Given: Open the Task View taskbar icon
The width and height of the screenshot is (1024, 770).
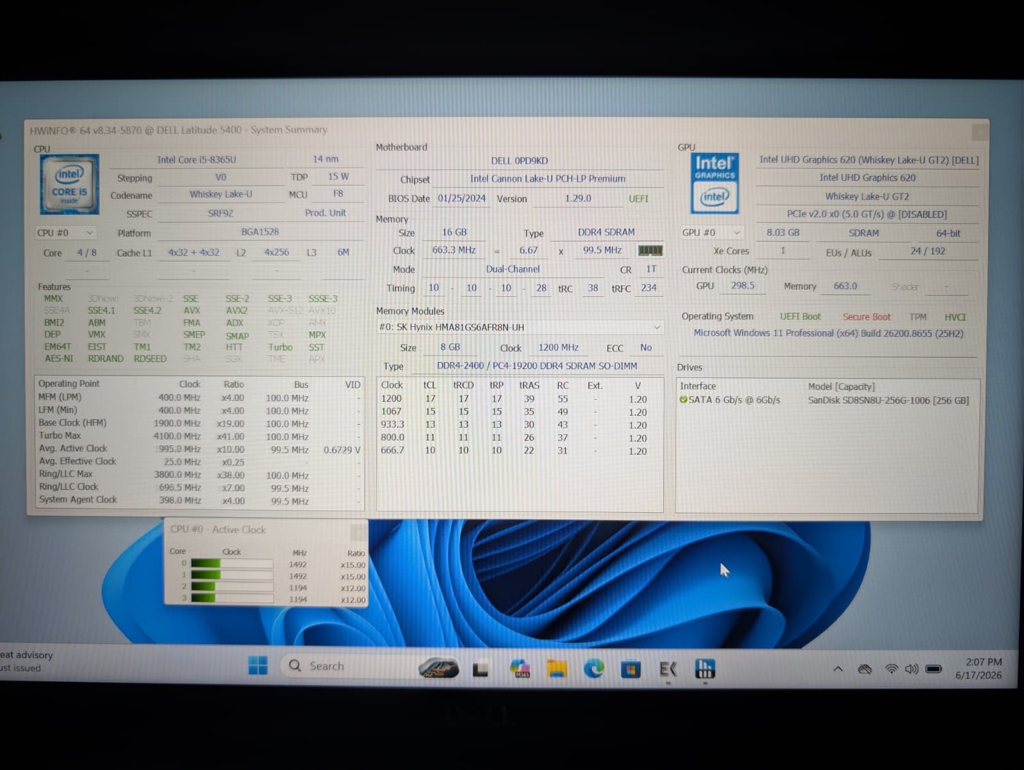Looking at the screenshot, I should [x=481, y=669].
